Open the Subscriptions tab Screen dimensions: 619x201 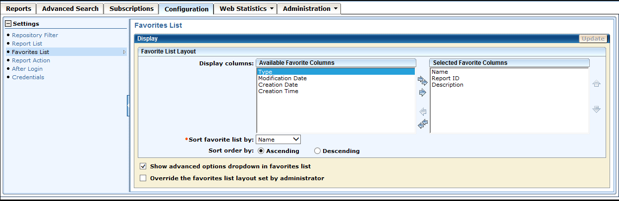[x=131, y=9]
